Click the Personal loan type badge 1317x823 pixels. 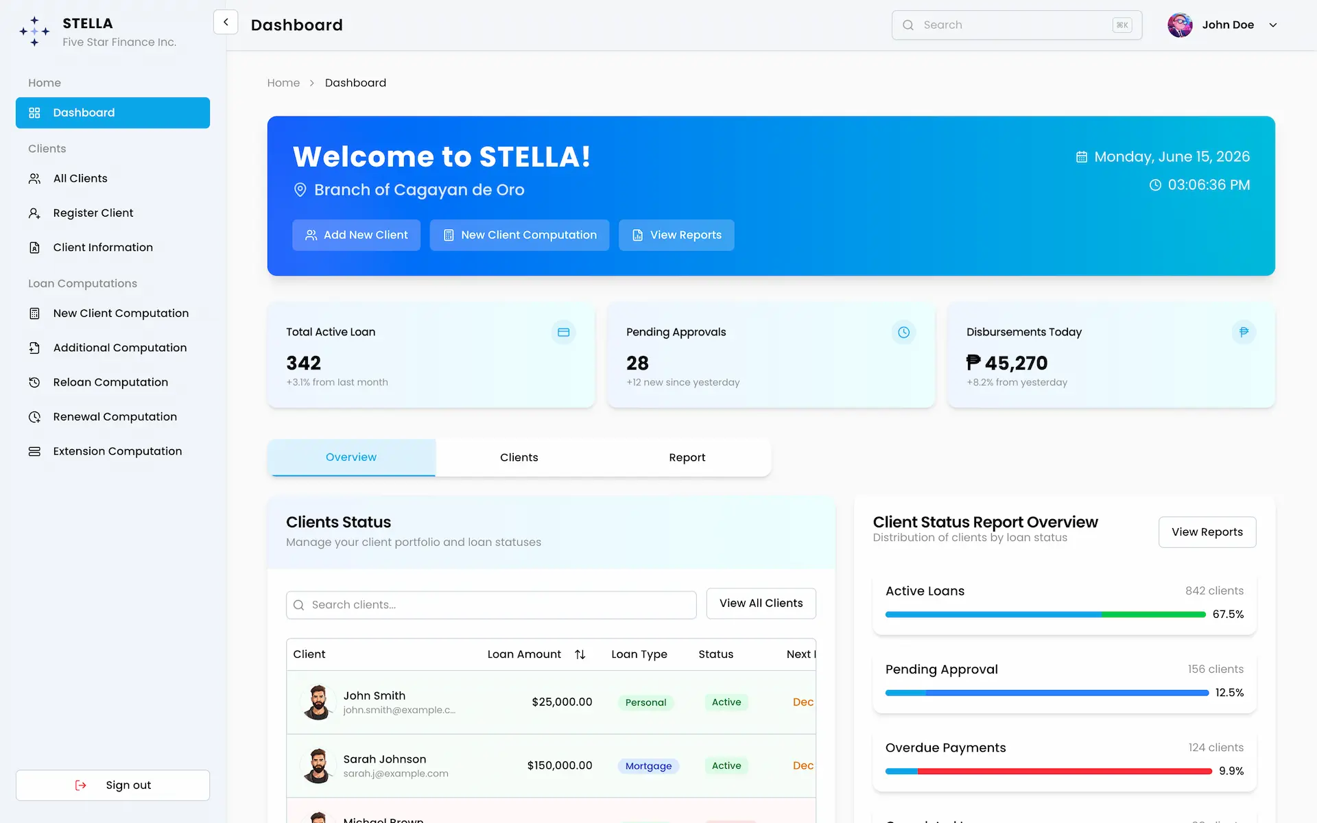point(645,702)
